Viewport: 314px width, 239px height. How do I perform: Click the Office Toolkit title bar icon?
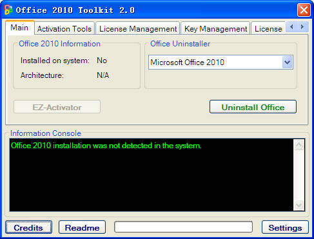click(8, 10)
